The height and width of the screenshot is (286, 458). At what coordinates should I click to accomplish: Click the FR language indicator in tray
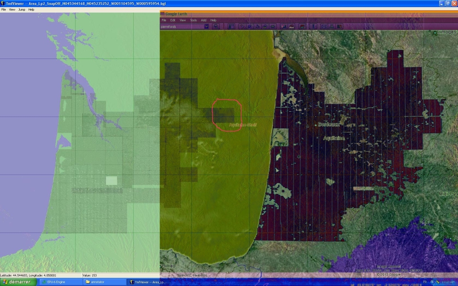425,282
